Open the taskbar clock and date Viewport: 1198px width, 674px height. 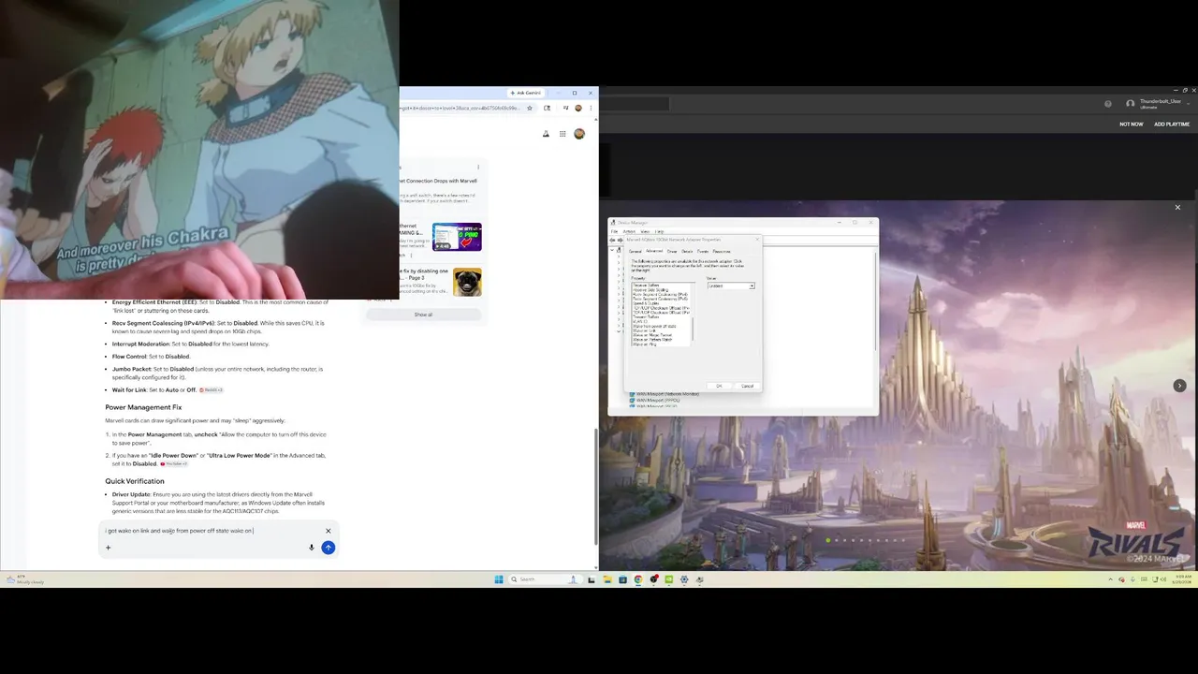point(1183,579)
